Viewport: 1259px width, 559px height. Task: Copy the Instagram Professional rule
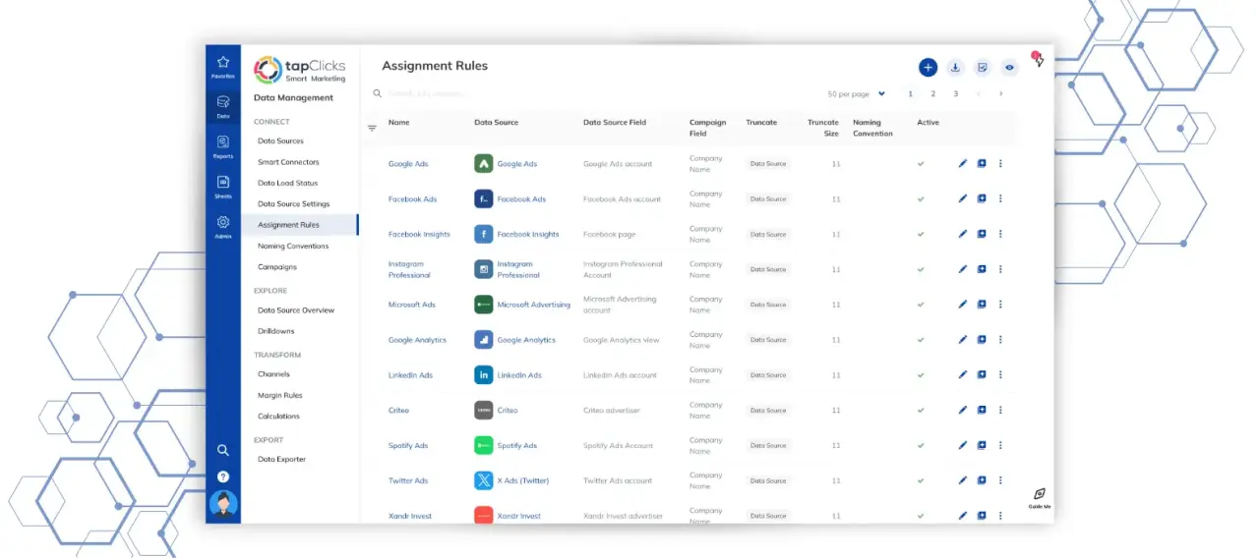[982, 269]
